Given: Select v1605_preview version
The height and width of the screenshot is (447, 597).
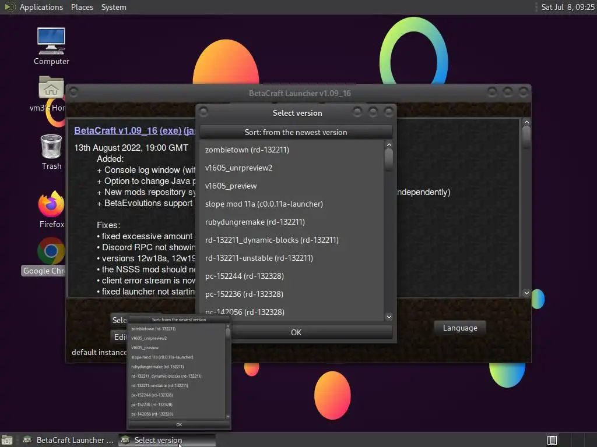Looking at the screenshot, I should (292, 186).
